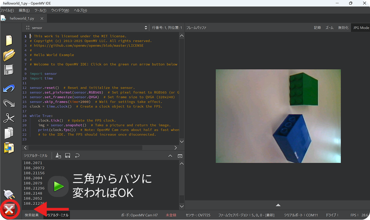
Task: Click the serial output value 108.20972
Action: point(34,168)
